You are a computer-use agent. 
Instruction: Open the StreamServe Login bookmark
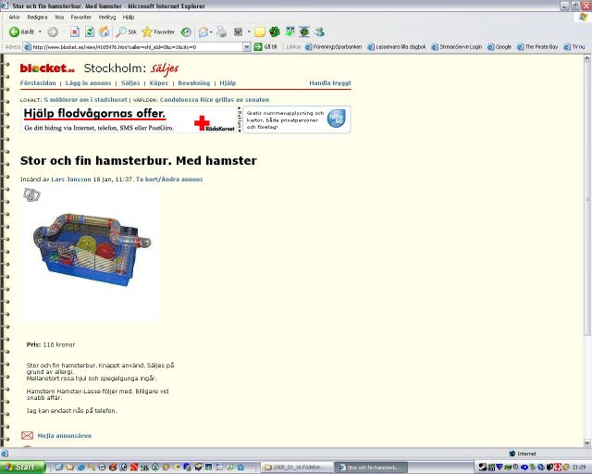[x=457, y=47]
